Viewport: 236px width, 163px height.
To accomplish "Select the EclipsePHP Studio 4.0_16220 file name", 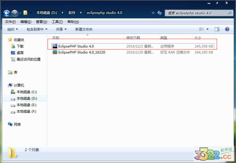I will tap(82, 52).
